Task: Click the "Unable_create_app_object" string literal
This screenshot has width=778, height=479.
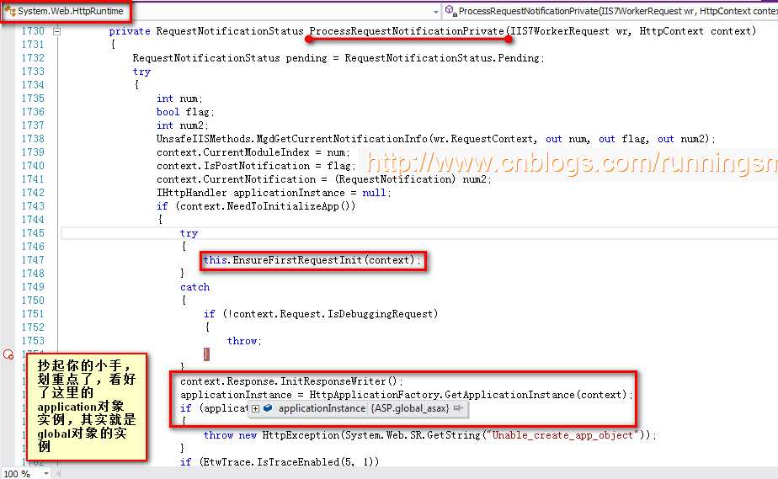Action: click(x=562, y=435)
